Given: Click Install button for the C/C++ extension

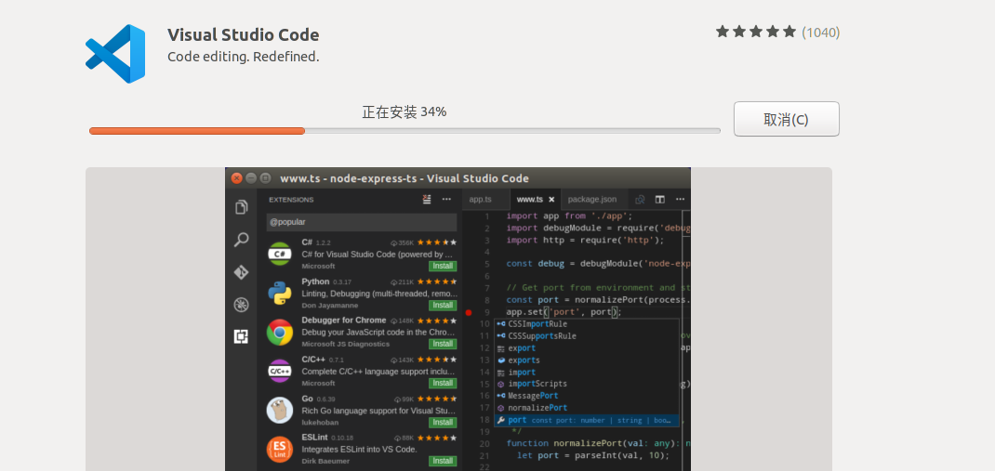Looking at the screenshot, I should 443,384.
